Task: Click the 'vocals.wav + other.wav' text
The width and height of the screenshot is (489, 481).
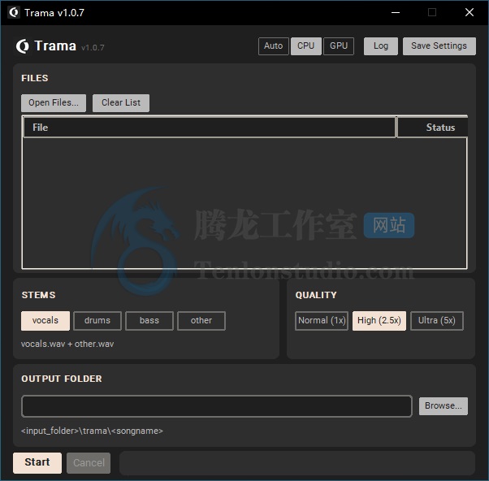Action: tap(67, 344)
